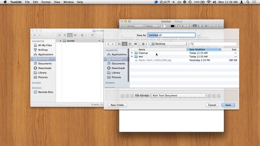Open Library in the save dialog sidebar
Image resolution: width=260 pixels, height=146 pixels.
click(x=114, y=73)
